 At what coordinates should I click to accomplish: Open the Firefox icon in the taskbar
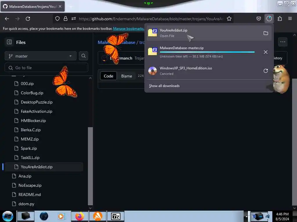pyautogui.click(x=80, y=216)
